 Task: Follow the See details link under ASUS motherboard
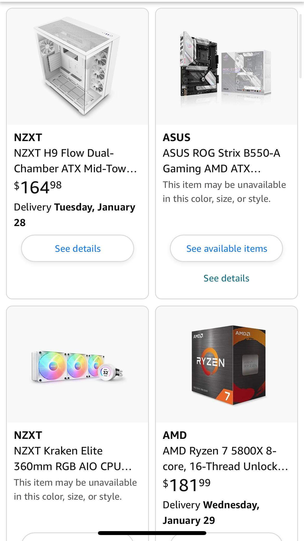point(226,278)
